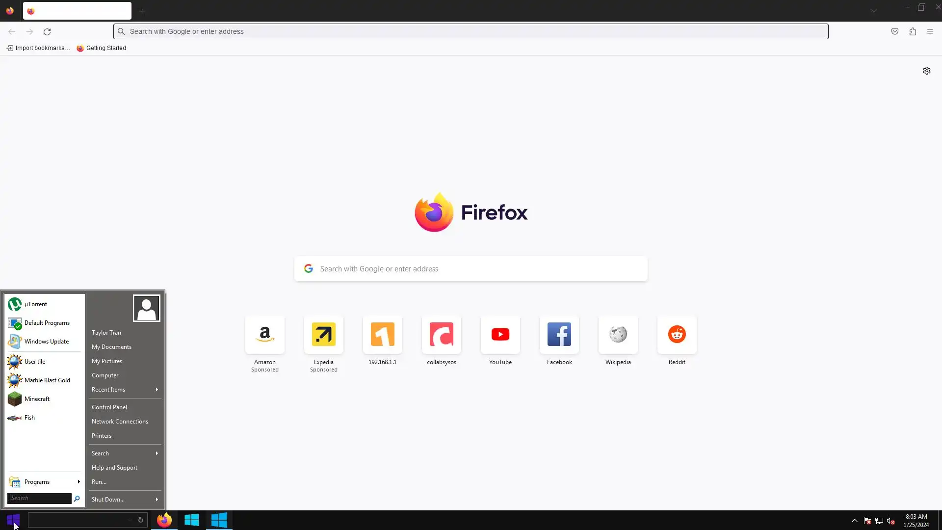942x530 pixels.
Task: Click the new tab personalize gear icon
Action: click(x=926, y=71)
